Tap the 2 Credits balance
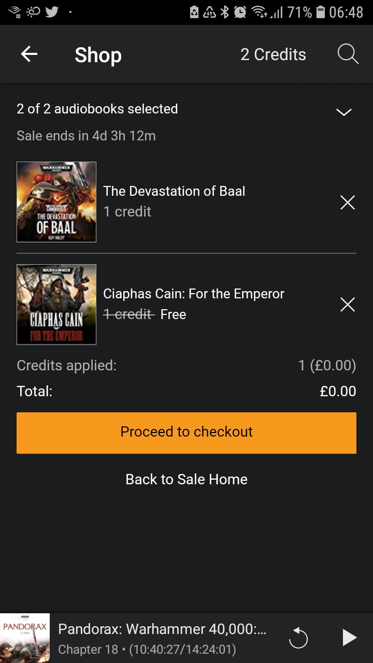The image size is (373, 663). [x=273, y=54]
